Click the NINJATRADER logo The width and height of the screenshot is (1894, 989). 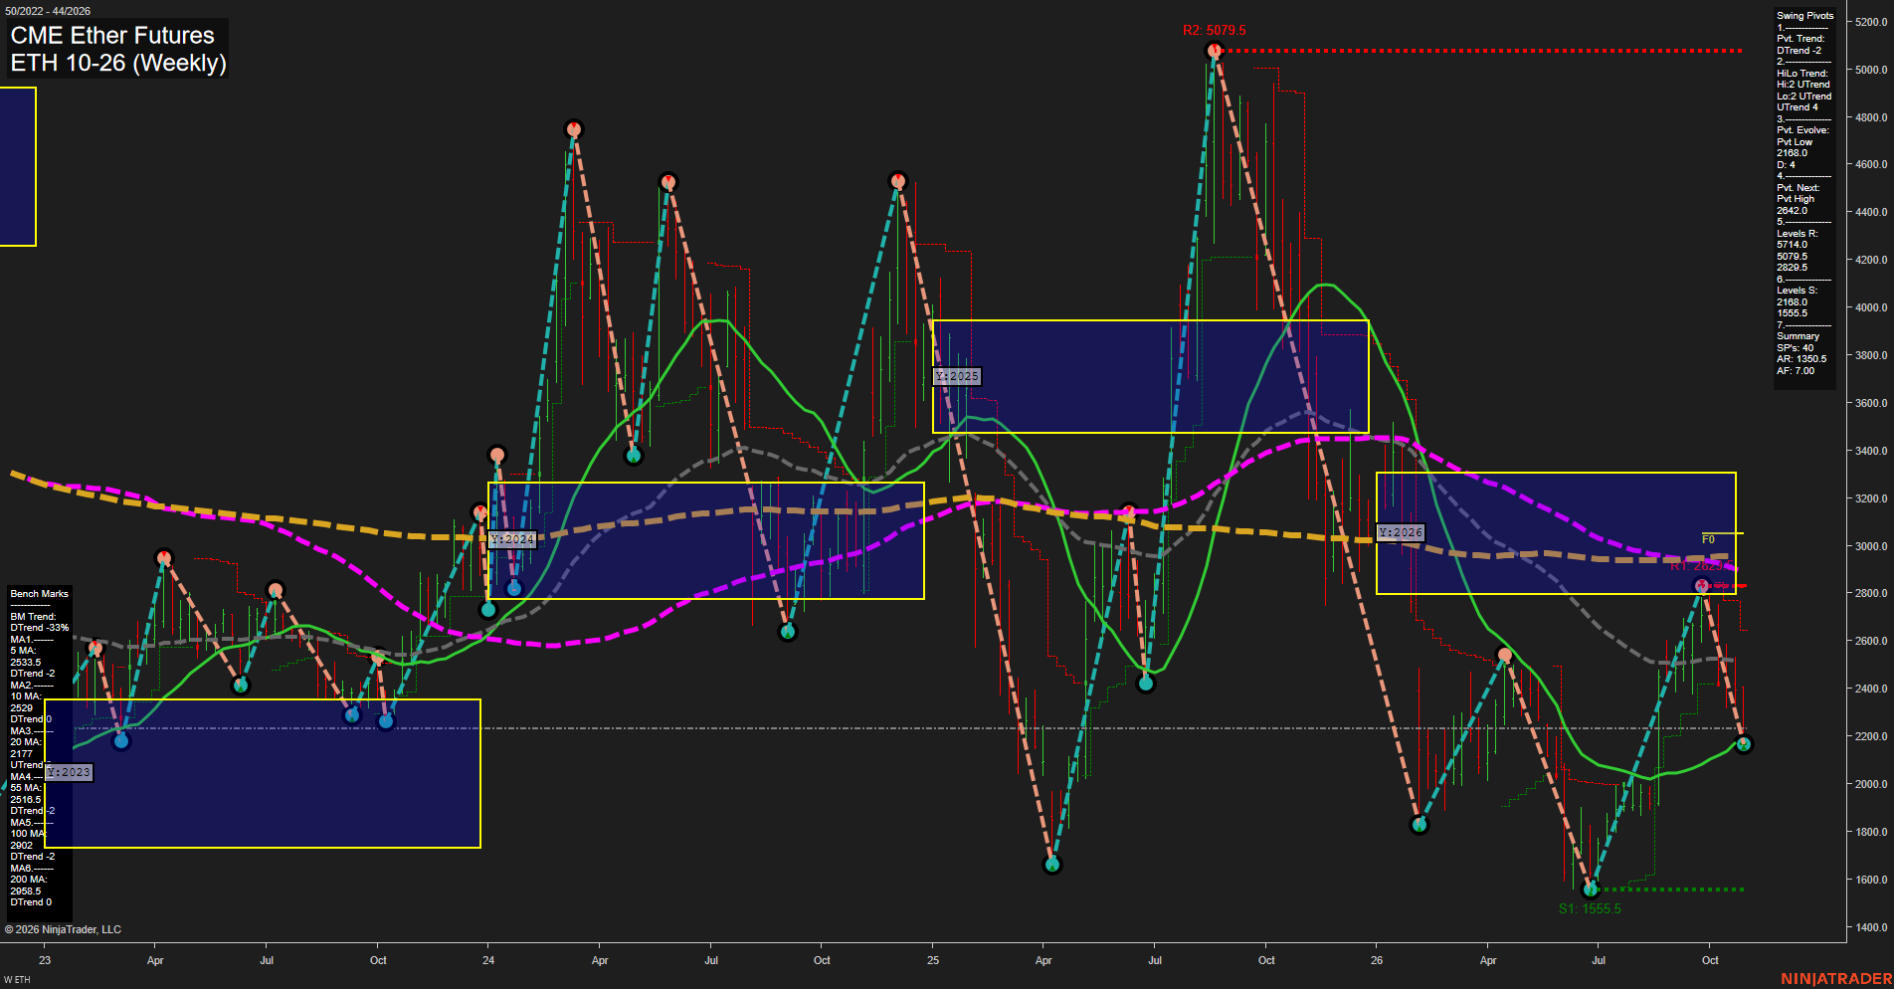[x=1836, y=979]
